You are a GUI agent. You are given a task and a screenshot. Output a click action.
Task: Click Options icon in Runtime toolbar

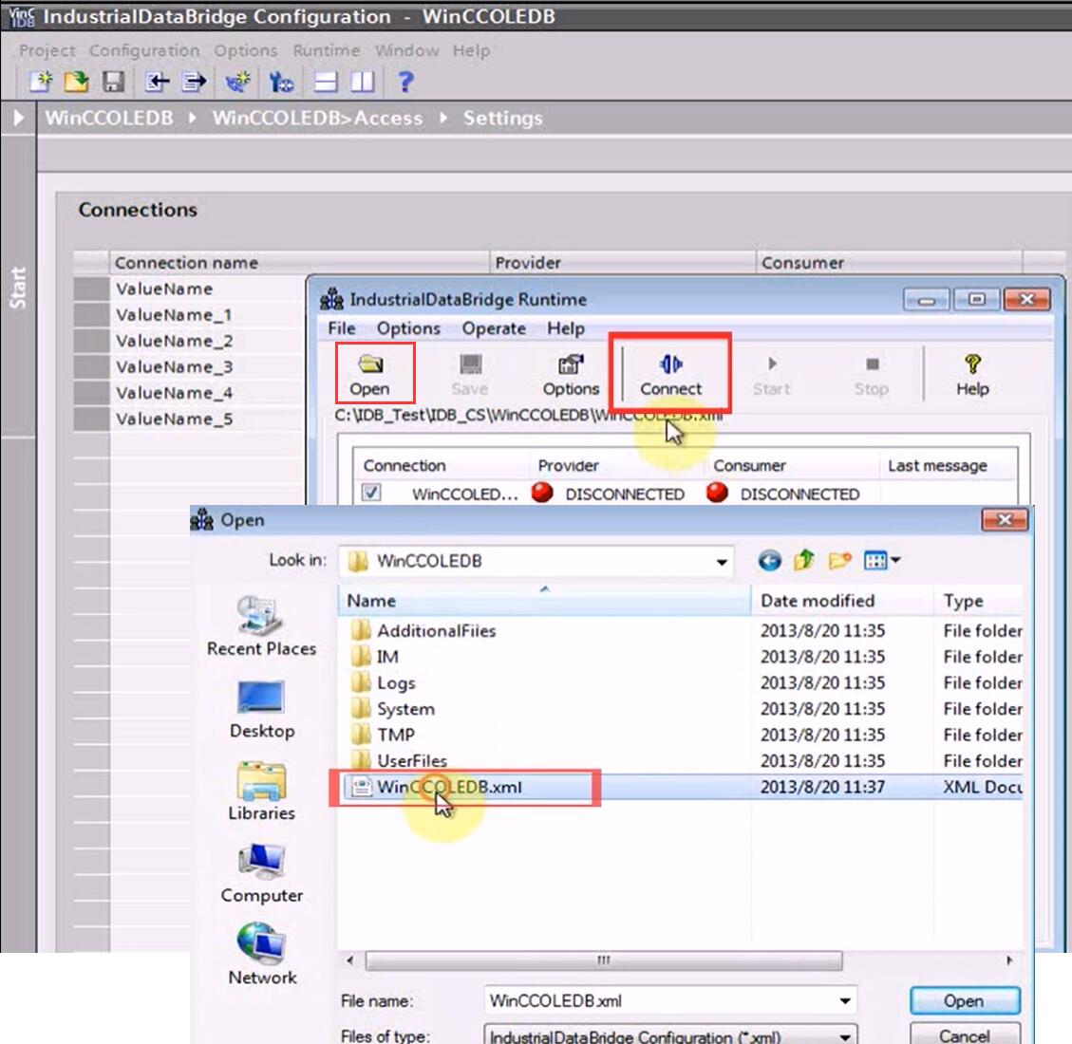click(x=571, y=375)
